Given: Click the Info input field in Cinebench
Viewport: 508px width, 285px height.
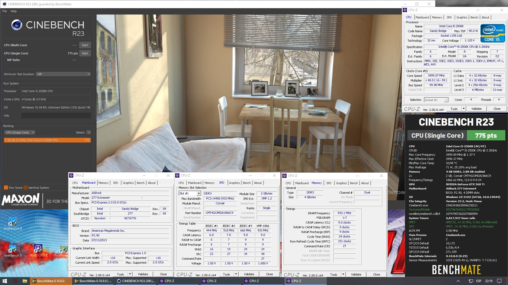Looking at the screenshot, I should [x=56, y=116].
